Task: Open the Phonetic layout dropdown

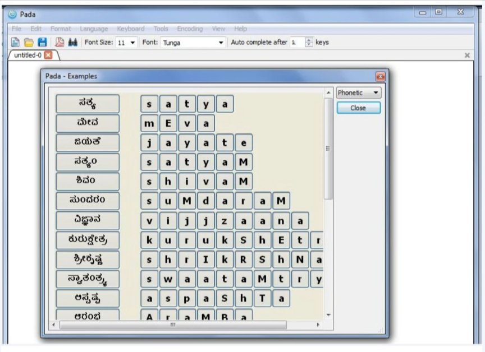Action: pos(358,92)
